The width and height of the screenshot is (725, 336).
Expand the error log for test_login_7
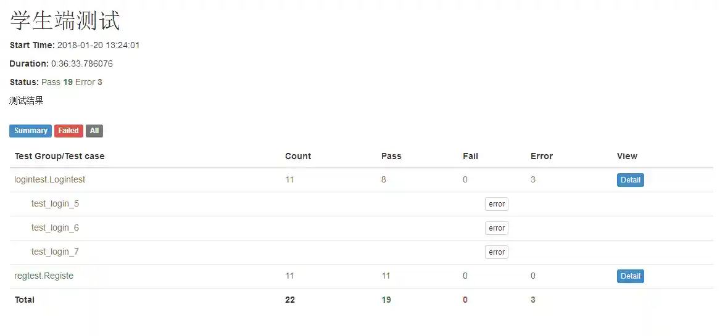click(x=496, y=252)
